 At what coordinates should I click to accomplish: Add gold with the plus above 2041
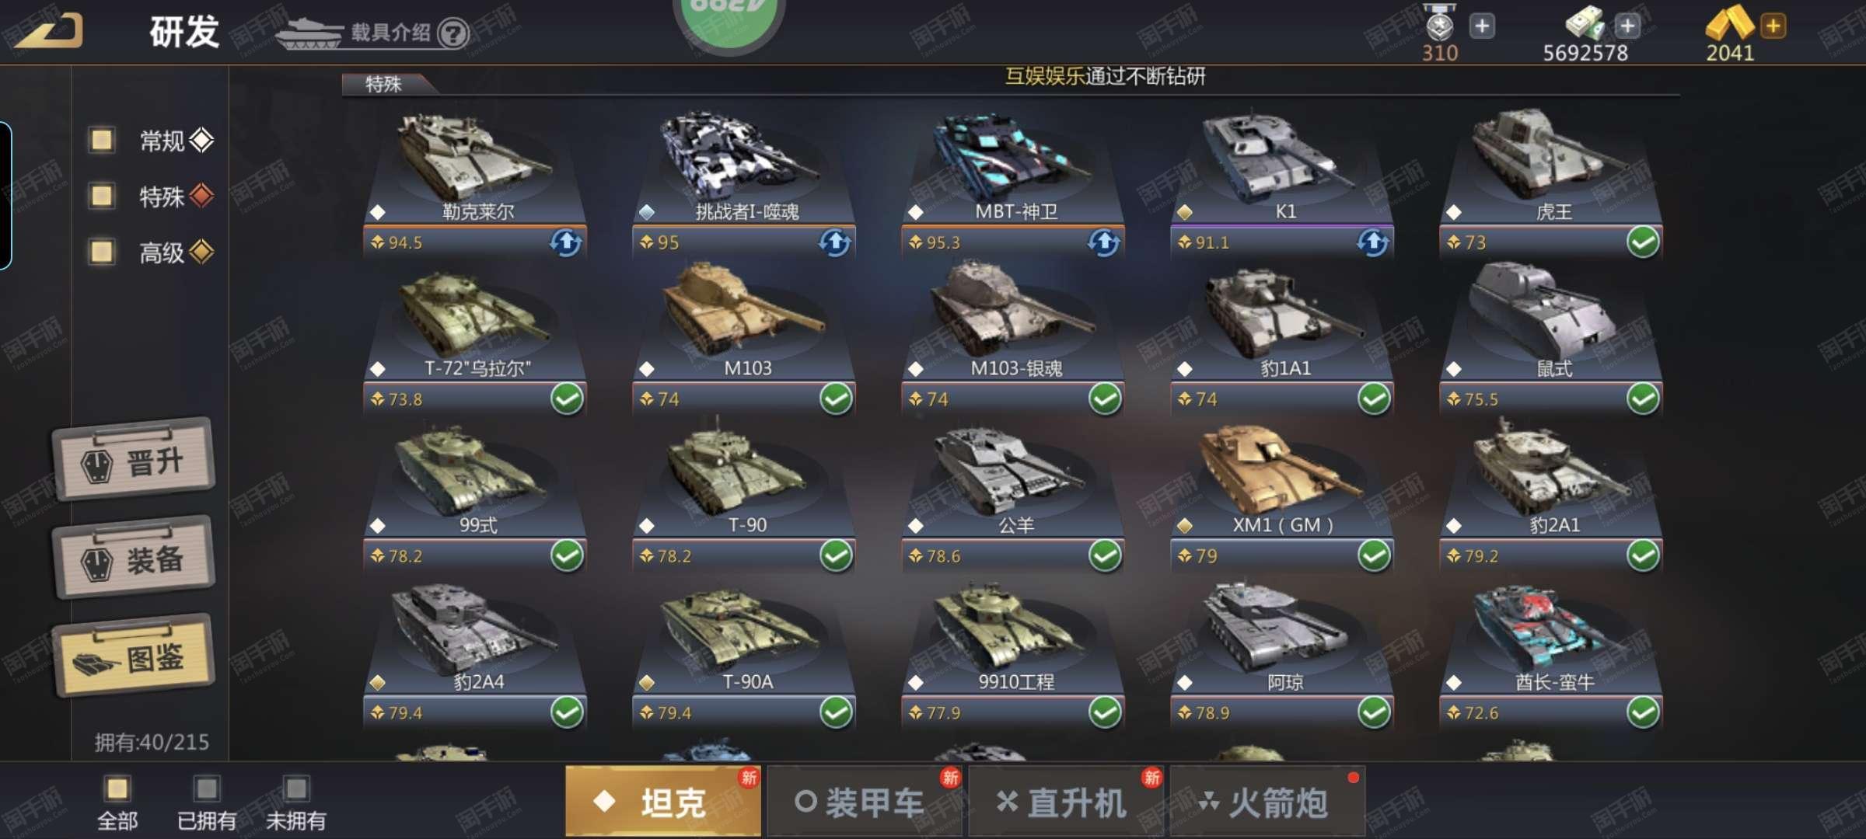click(x=1773, y=26)
